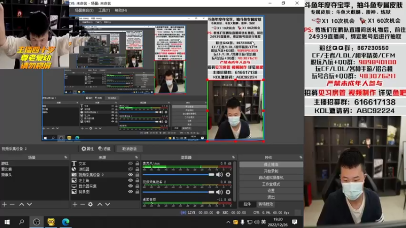Open the 麦克风/Aux audio settings gear
This screenshot has height=228, width=406.
click(x=228, y=175)
